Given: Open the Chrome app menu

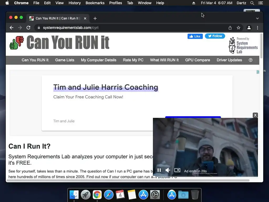Looking at the screenshot, I should pyautogui.click(x=21, y=3).
